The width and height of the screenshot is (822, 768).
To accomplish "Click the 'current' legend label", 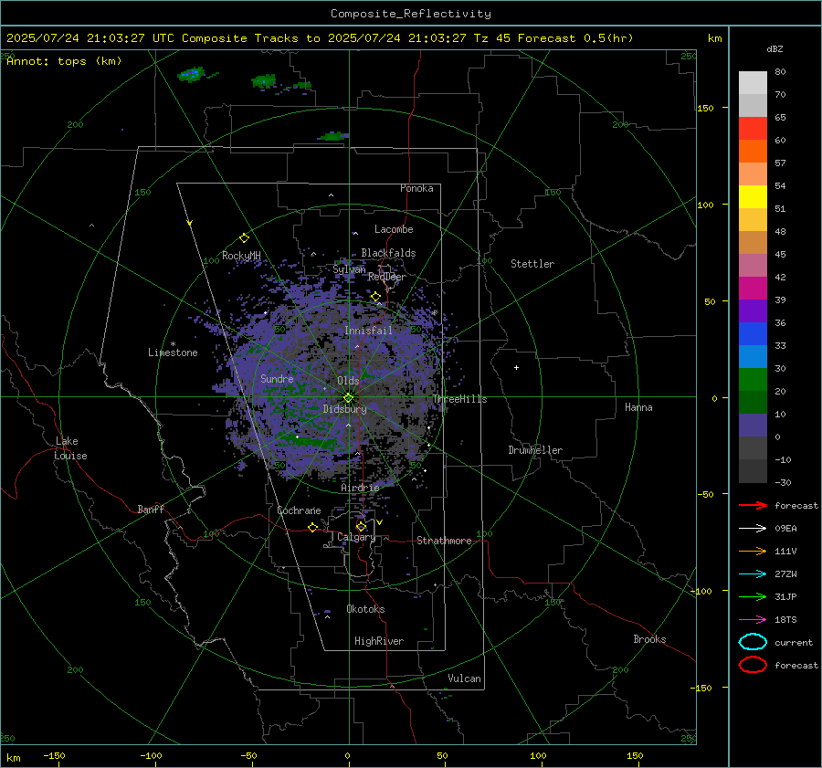I will 794,642.
